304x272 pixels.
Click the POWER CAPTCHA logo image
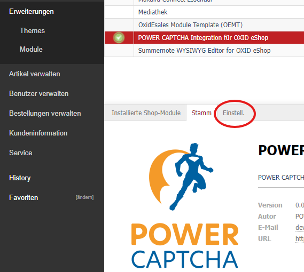coord(184,205)
